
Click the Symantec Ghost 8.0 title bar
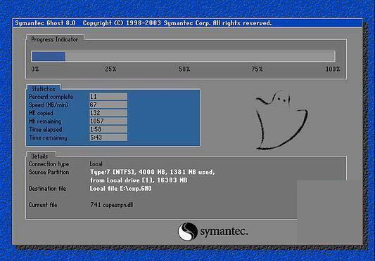coord(187,23)
